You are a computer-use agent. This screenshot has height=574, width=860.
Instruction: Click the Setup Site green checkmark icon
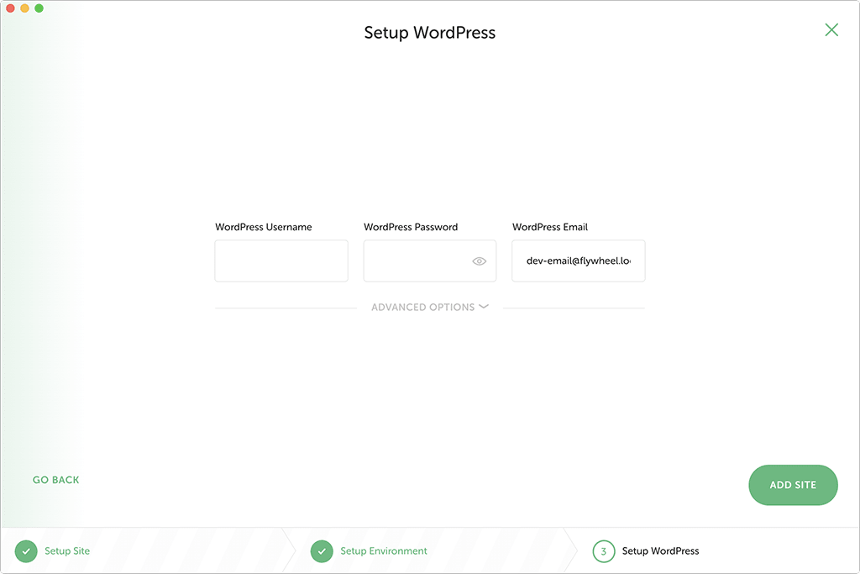[26, 551]
